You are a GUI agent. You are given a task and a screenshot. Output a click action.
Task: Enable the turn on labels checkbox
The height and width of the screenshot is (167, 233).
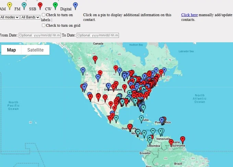44,15
